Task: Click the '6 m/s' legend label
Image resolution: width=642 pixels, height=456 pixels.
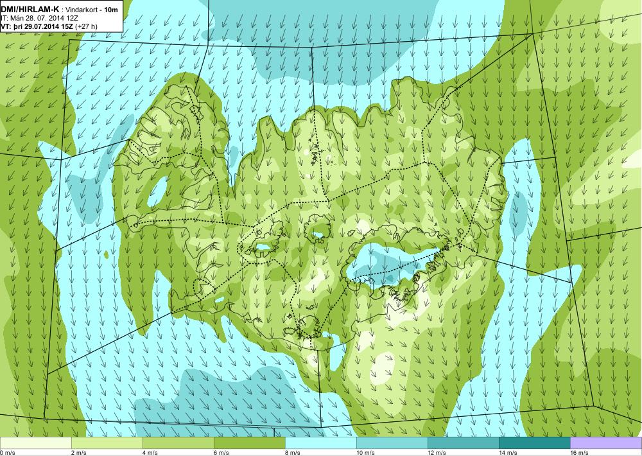Action: 222,453
